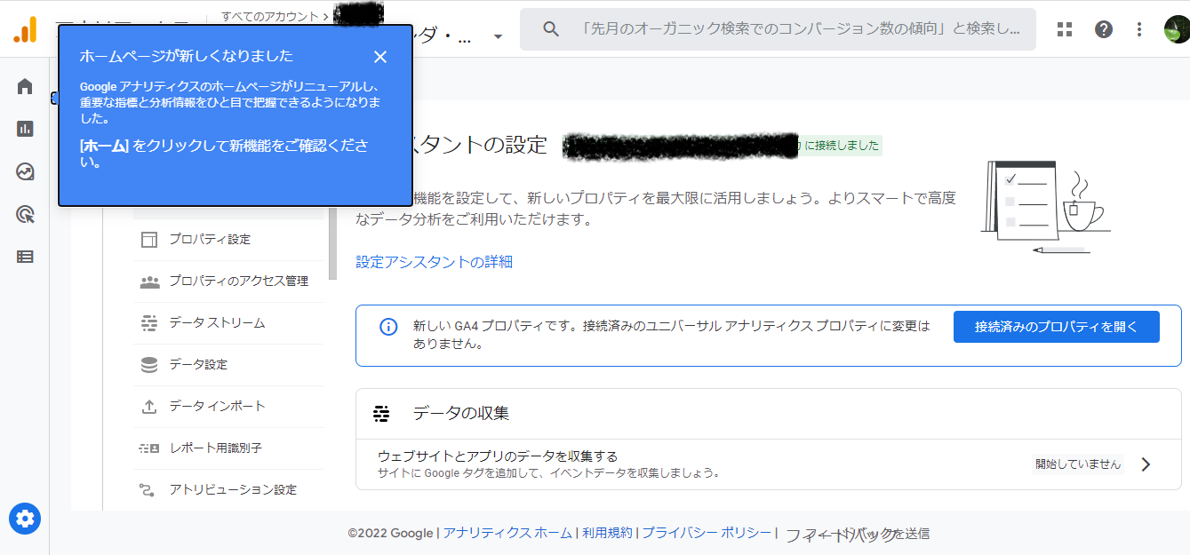Viewport: 1190px width, 555px height.
Task: Click the property settings layout icon
Action: pyautogui.click(x=149, y=240)
